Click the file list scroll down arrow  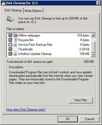coord(93,55)
